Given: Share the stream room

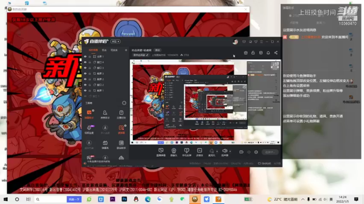Looking at the screenshot, I should pos(276,53).
